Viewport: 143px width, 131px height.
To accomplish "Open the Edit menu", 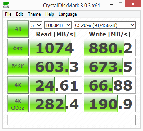I will [20, 14].
